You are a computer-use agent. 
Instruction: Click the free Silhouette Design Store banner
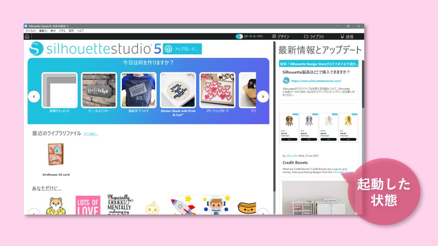click(x=319, y=64)
